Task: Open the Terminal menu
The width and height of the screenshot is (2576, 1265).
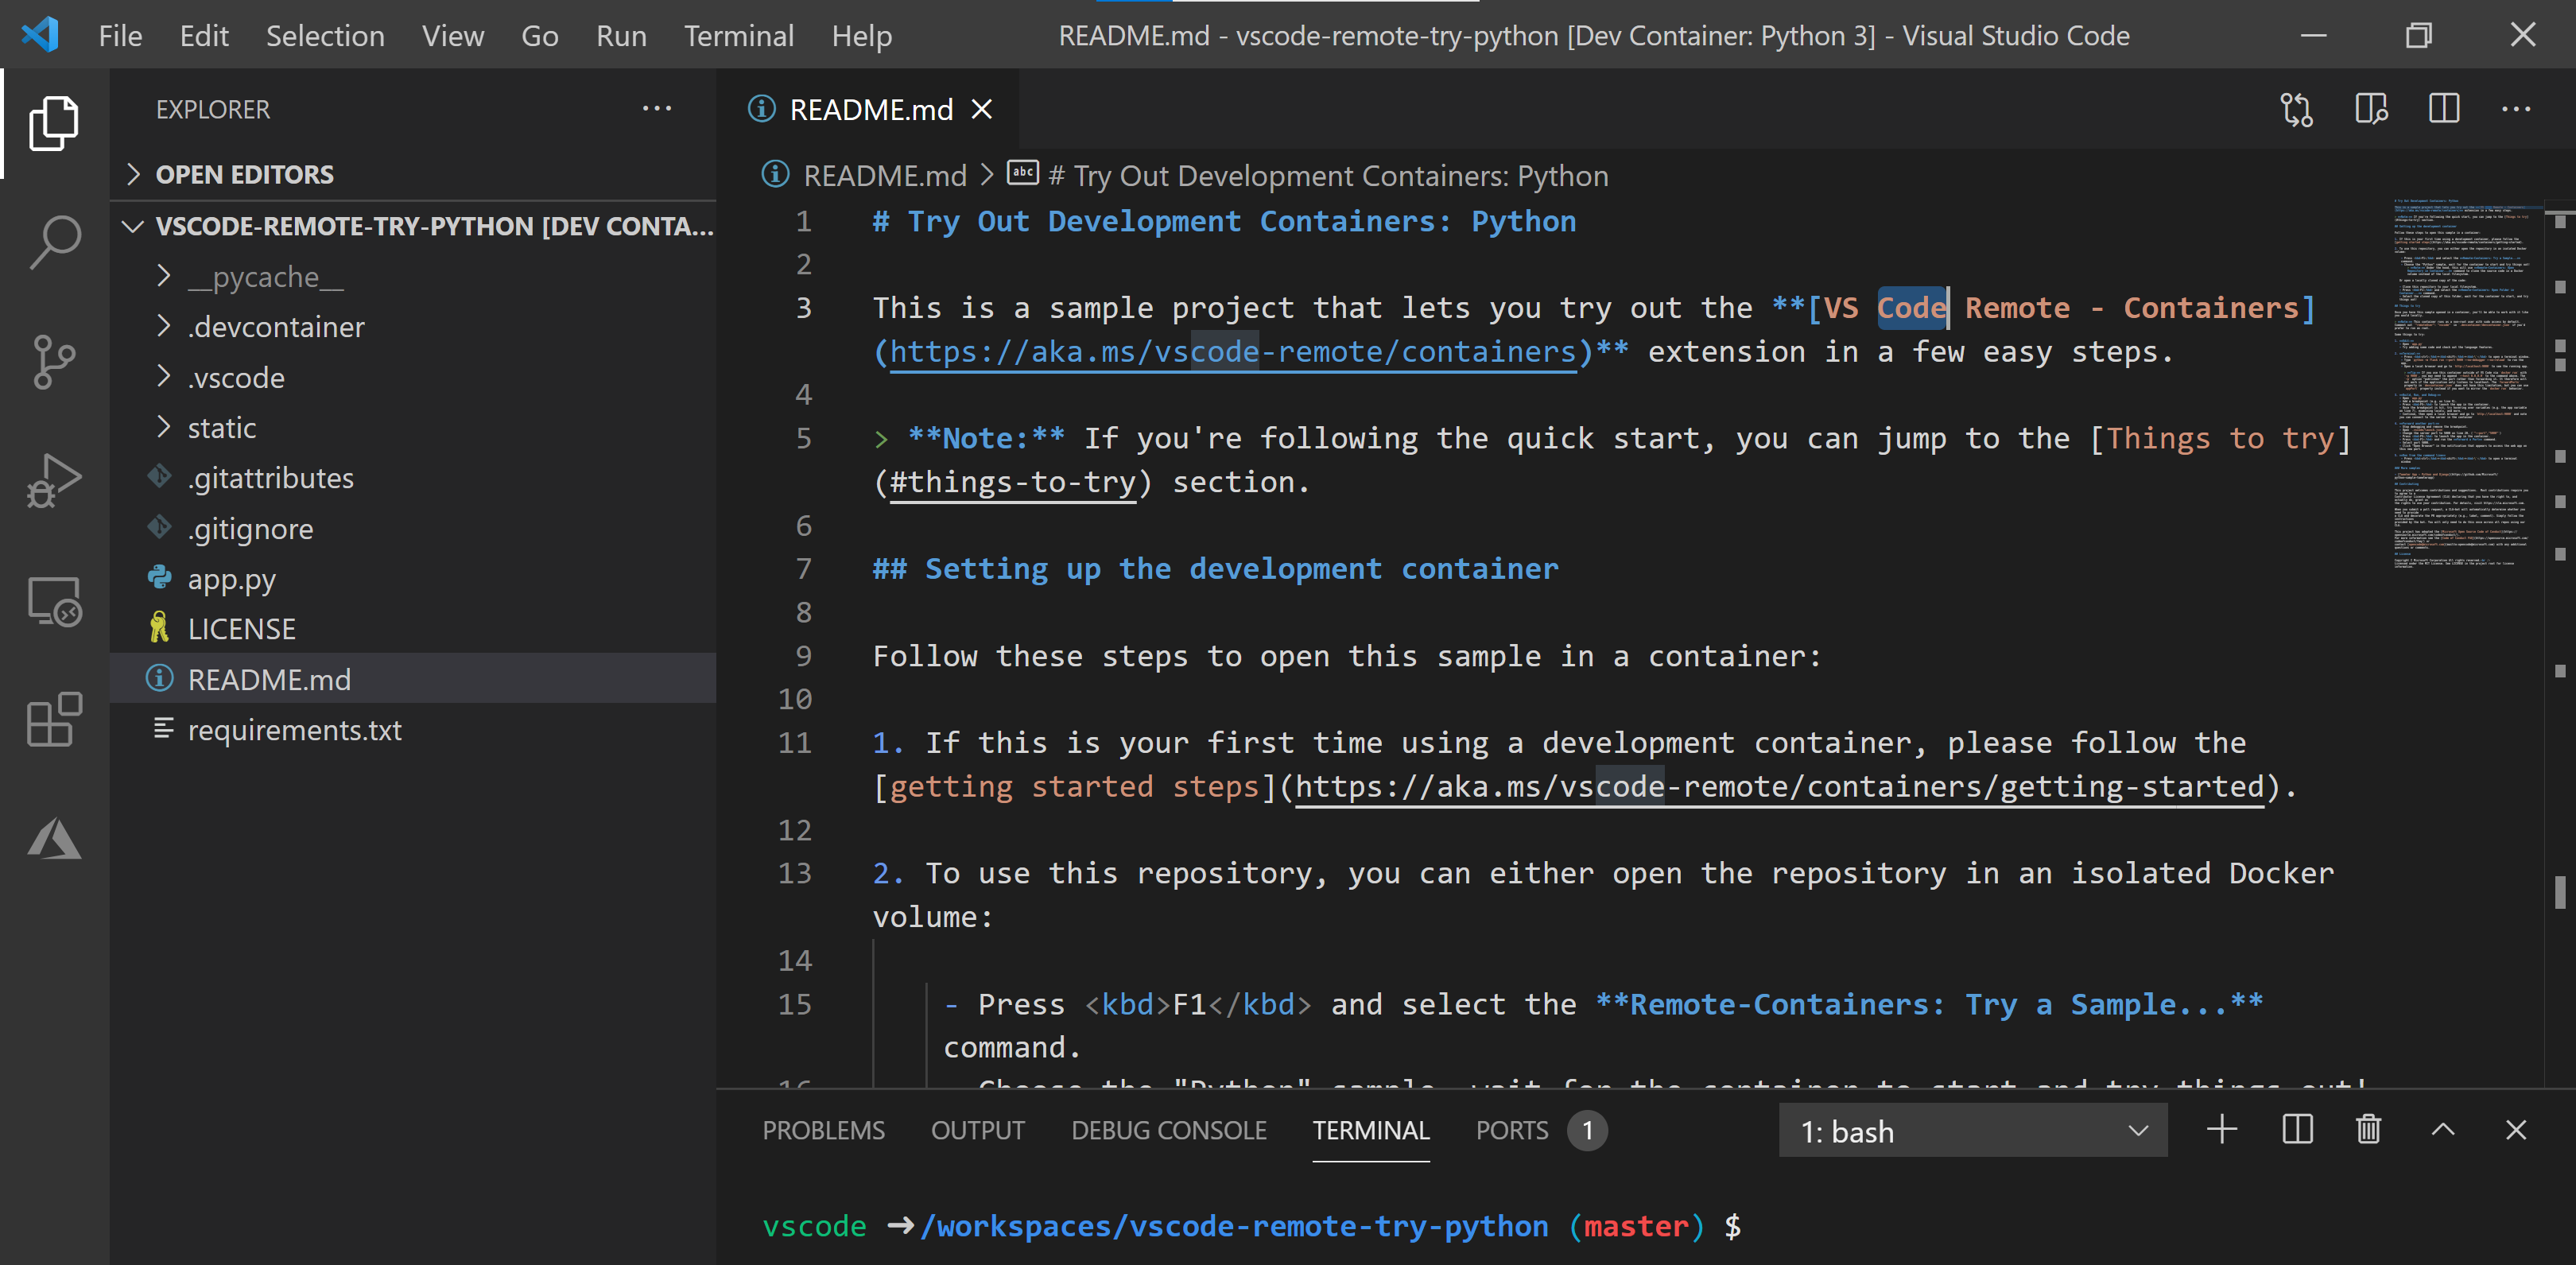Action: pyautogui.click(x=738, y=36)
